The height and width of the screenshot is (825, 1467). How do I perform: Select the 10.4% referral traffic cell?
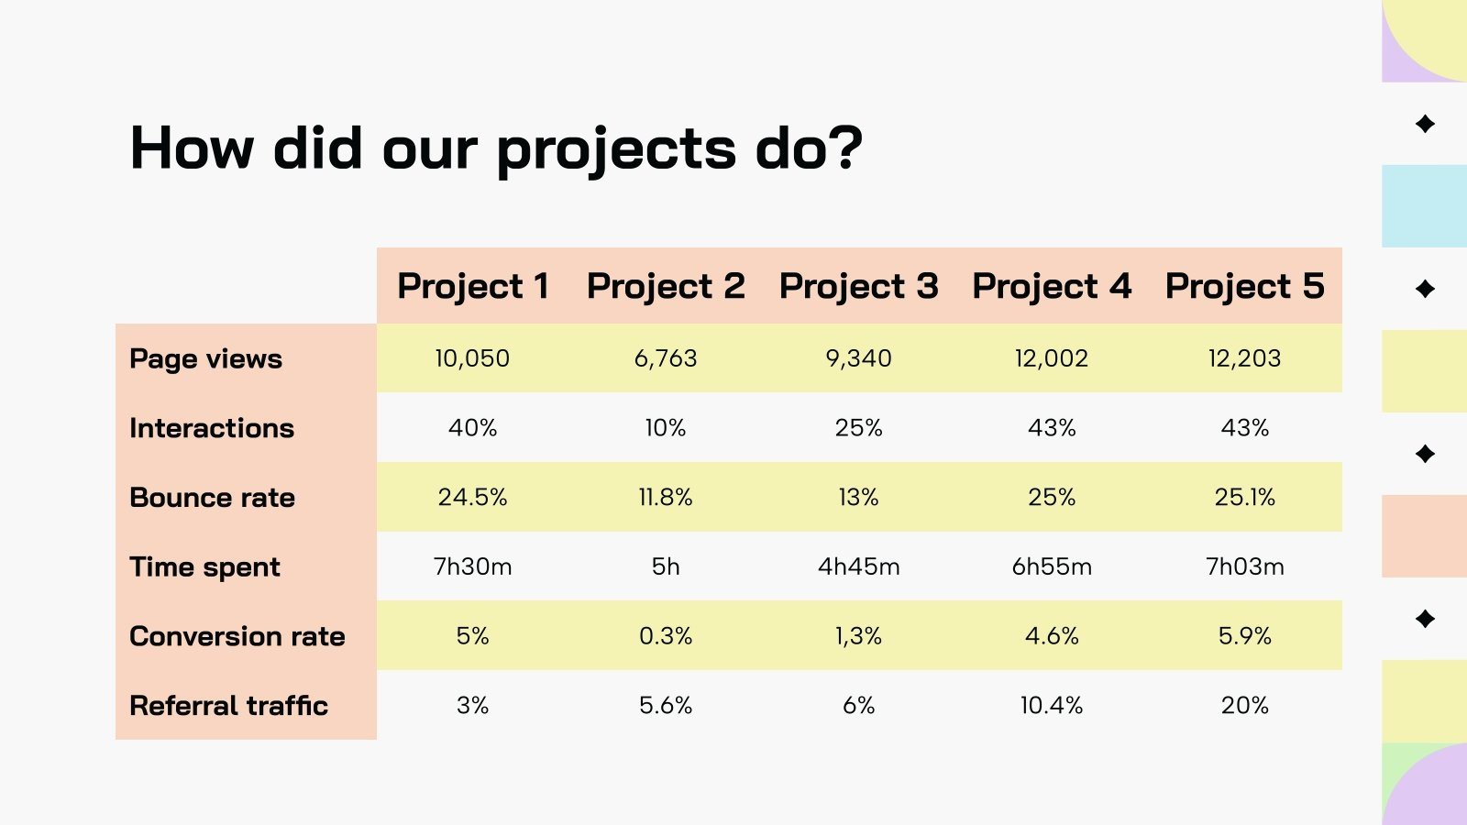(x=1052, y=706)
